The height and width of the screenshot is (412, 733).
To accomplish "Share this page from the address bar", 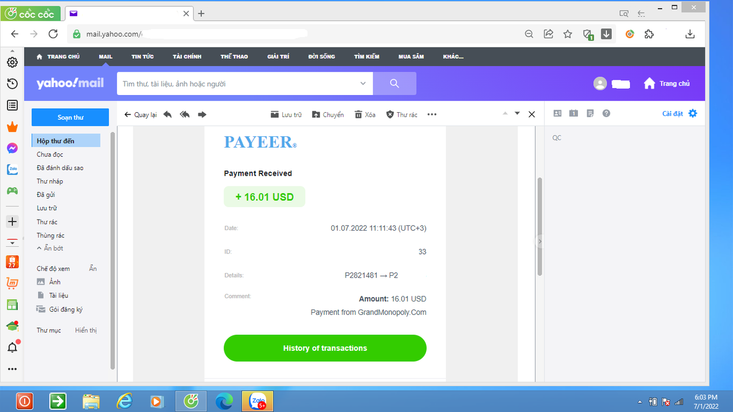I will pyautogui.click(x=548, y=34).
